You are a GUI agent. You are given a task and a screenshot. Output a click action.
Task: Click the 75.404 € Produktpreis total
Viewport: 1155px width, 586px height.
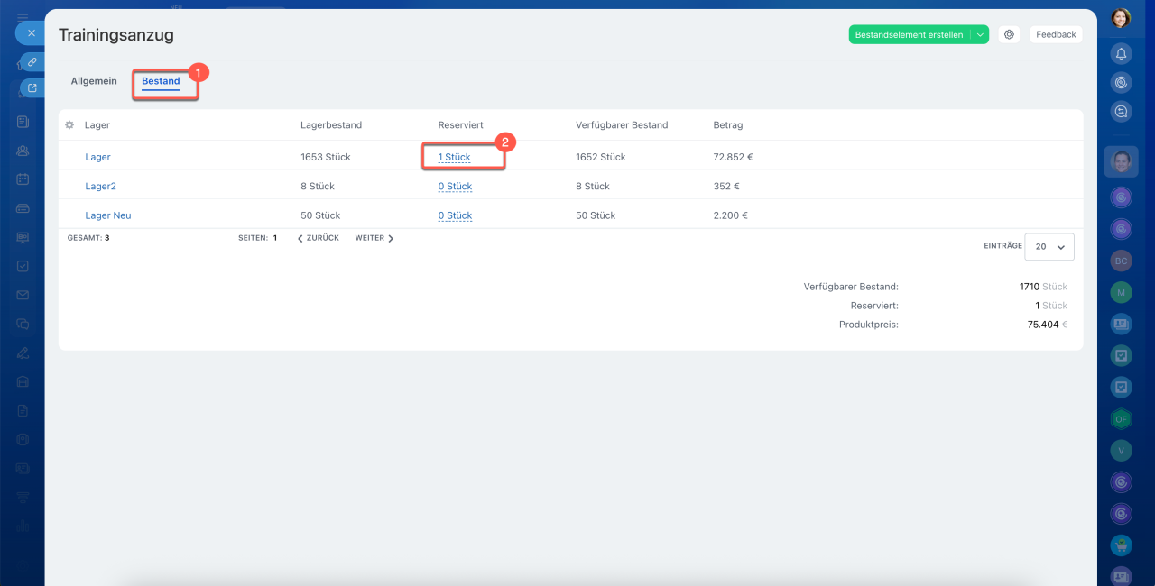1048,325
